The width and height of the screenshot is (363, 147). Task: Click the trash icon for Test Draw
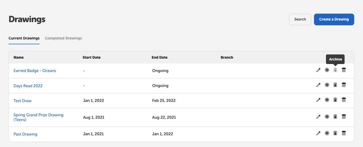[x=344, y=100]
